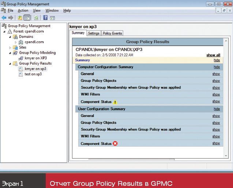Collapse the Forest: cpandl.com tree node

coord(5,31)
